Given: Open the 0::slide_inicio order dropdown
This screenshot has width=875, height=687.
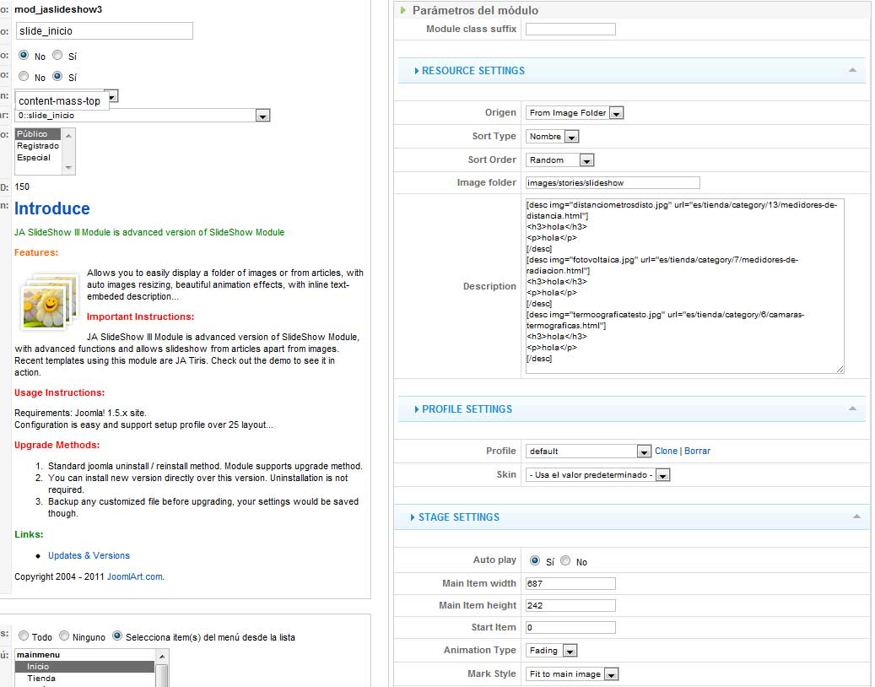Looking at the screenshot, I should pos(262,116).
